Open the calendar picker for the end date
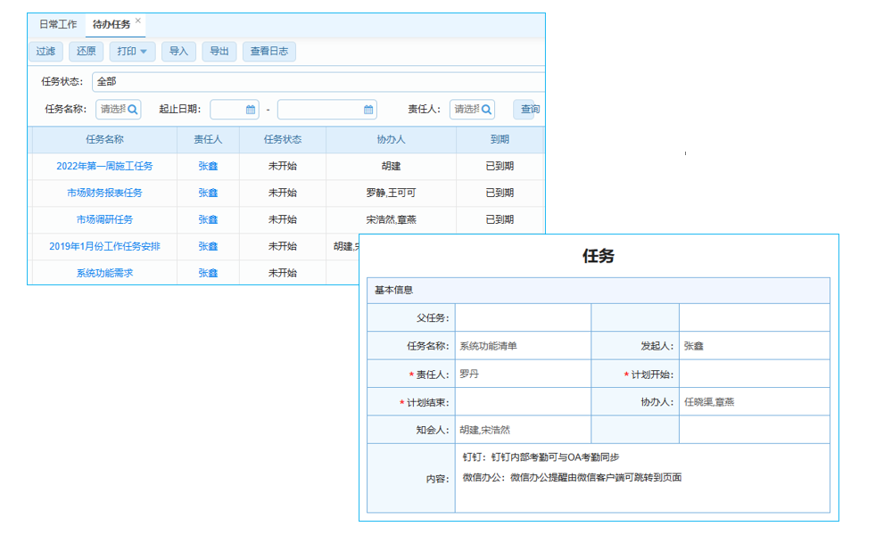The height and width of the screenshot is (535, 892). [368, 108]
